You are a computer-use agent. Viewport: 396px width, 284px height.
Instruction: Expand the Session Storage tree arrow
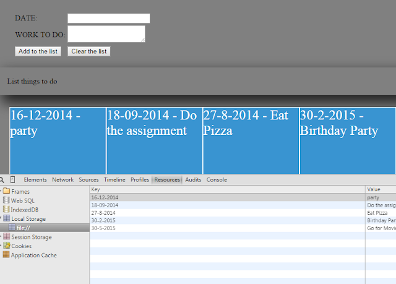click(x=1, y=236)
